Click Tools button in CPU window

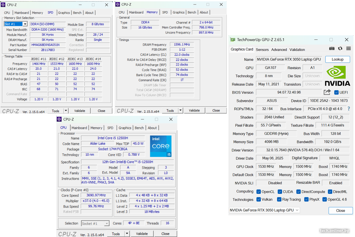point(116,234)
